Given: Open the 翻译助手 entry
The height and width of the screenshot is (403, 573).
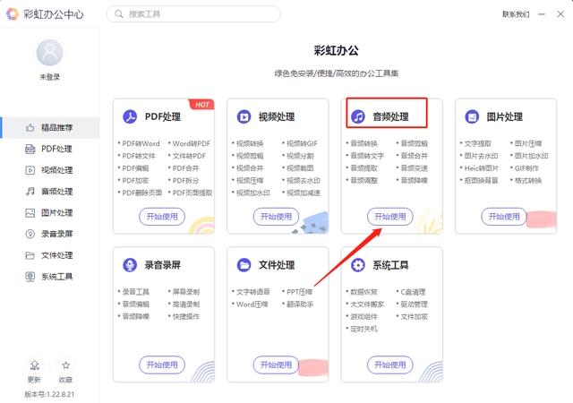Looking at the screenshot, I should click(300, 304).
